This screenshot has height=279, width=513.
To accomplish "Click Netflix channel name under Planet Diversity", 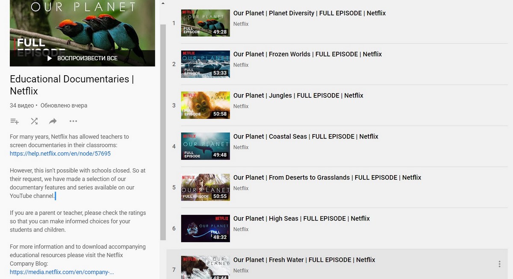I will 241,24.
